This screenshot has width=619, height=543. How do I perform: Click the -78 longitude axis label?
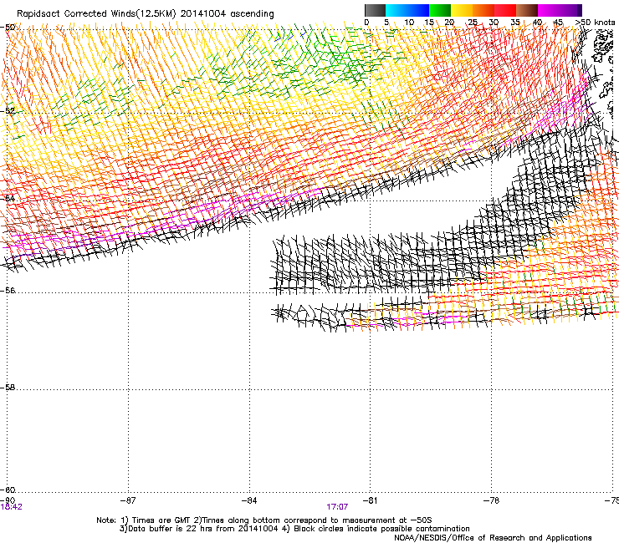point(492,500)
